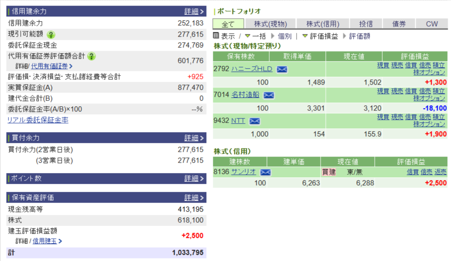Click 現買 for 名村造船

(x=383, y=91)
